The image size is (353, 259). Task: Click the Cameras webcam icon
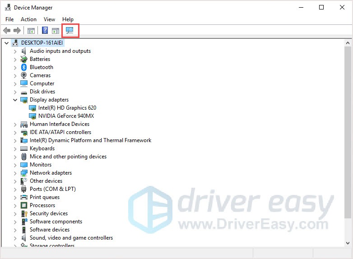coord(23,75)
